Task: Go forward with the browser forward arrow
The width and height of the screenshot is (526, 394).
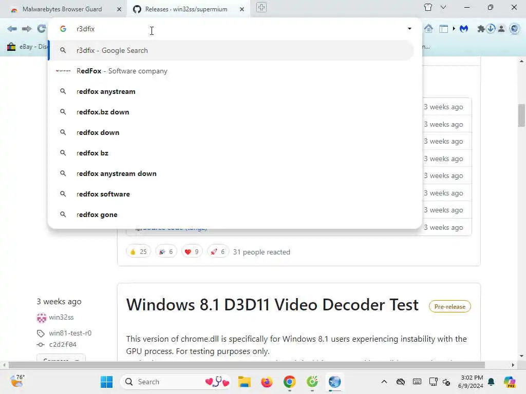Action: pos(27,29)
